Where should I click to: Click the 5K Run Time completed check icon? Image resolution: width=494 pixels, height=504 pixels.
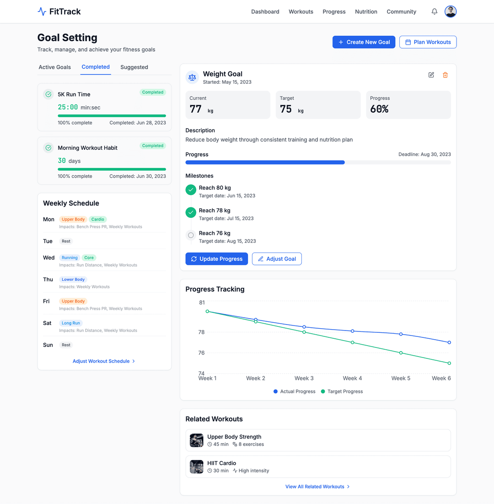pos(48,94)
